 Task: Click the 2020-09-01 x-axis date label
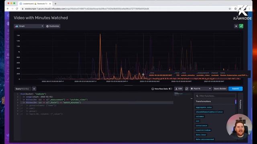[86, 81]
